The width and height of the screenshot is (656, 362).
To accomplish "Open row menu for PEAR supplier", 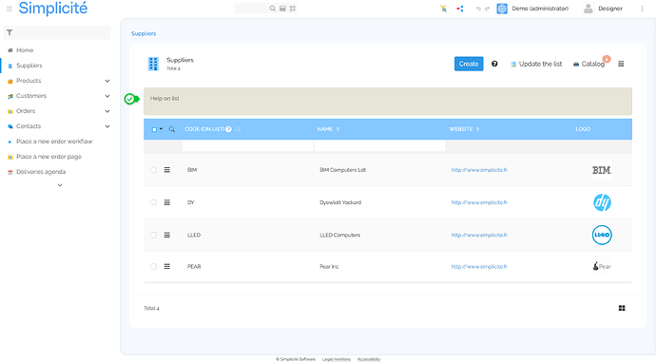I will (x=167, y=266).
